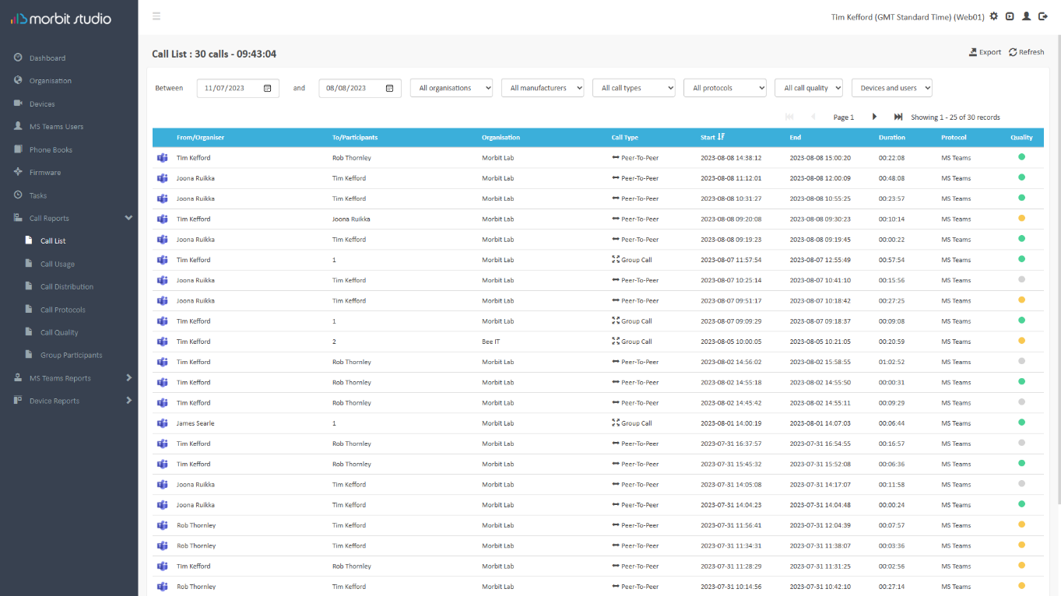Open the calendar picker for date 08/08/2023
Viewport: 1061px width, 596px height.
coord(389,88)
